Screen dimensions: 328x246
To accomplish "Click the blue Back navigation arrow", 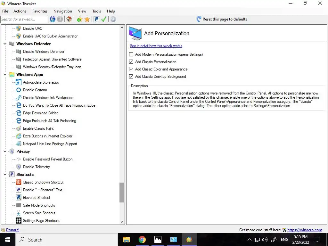I will coord(53,19).
